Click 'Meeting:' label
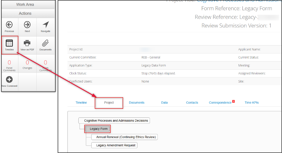282x153 pixels. [244, 65]
